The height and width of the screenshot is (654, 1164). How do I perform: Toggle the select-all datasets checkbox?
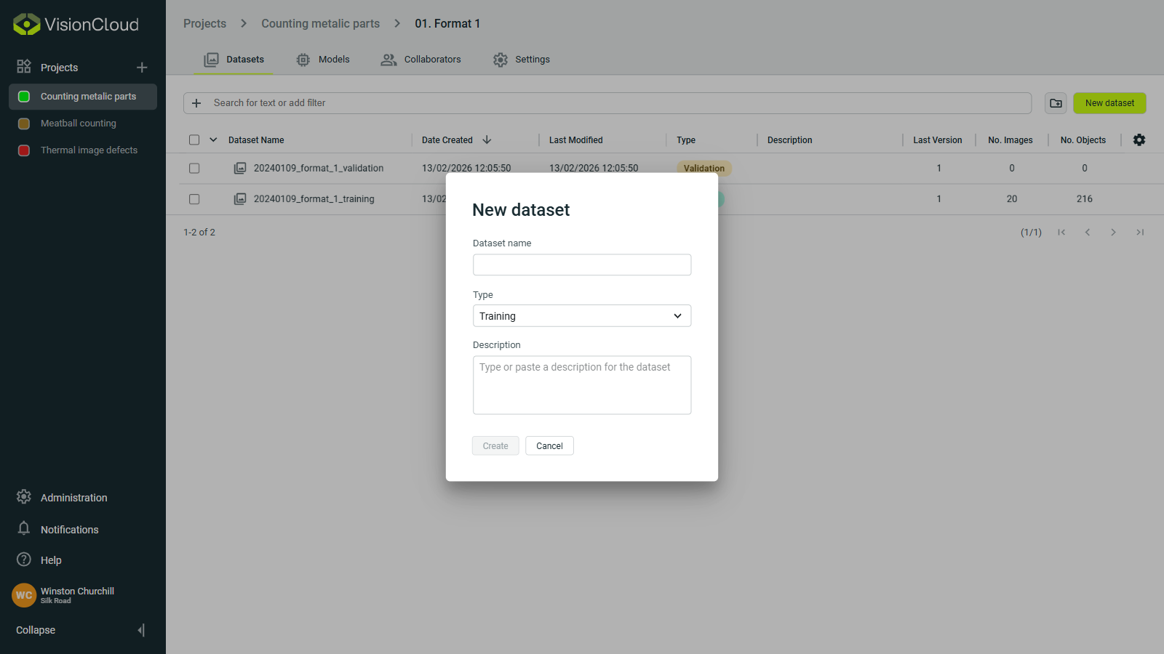tap(194, 139)
